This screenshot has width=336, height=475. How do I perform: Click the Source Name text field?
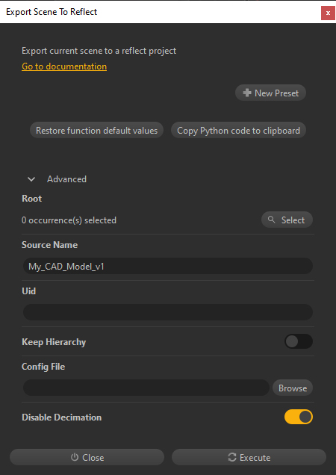(x=168, y=266)
